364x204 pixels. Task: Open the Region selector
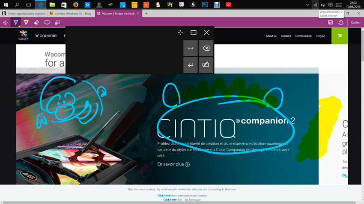click(321, 36)
